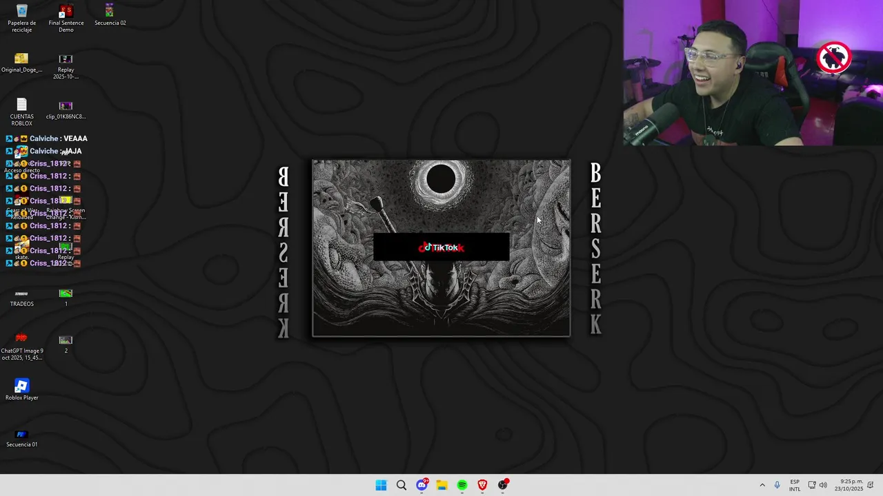883x496 pixels.
Task: Open the Windows Start menu
Action: pos(381,485)
